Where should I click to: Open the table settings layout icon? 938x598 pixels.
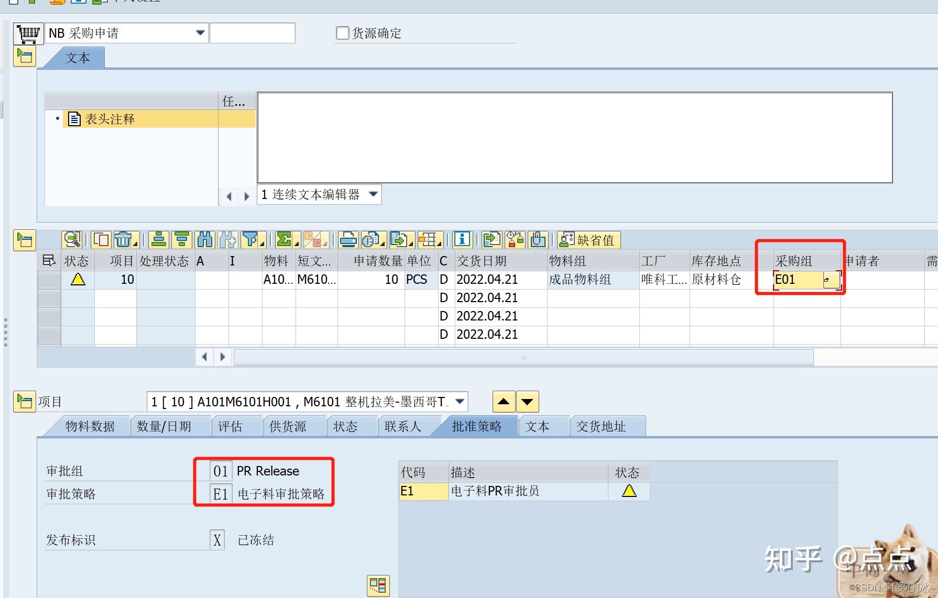(428, 240)
